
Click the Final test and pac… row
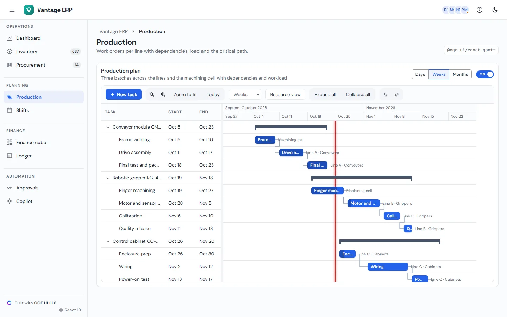161,165
